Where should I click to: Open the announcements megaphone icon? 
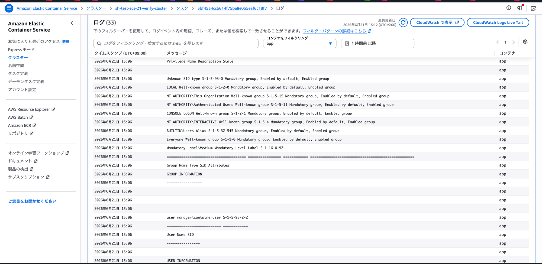(x=520, y=8)
